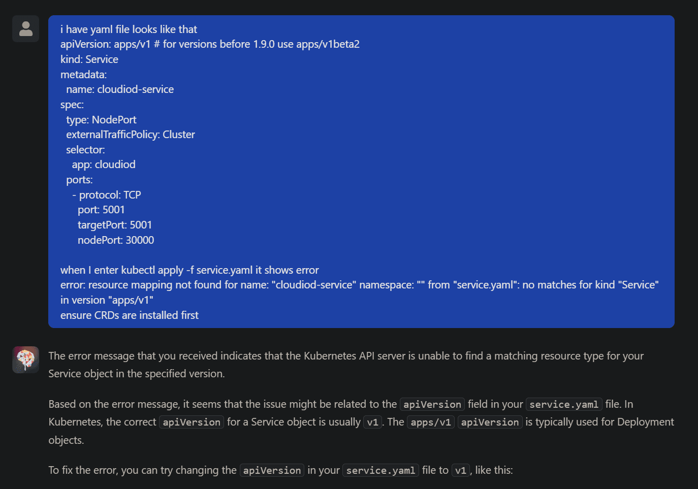Image resolution: width=698 pixels, height=489 pixels.
Task: Click the 'apiVersion' chip after 'try changing the'
Action: coord(272,470)
